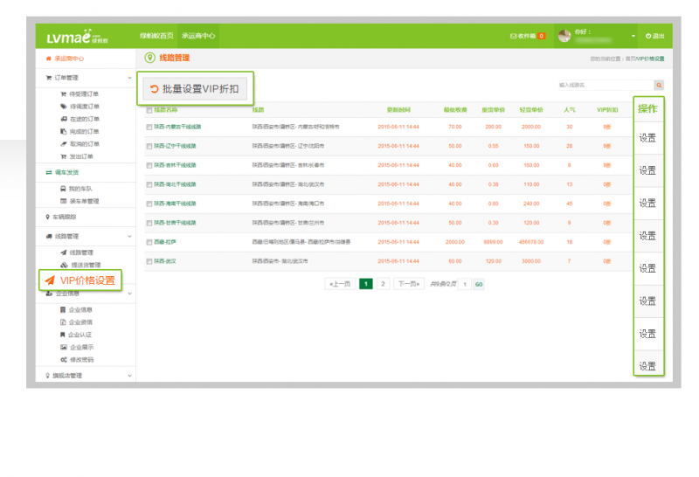The width and height of the screenshot is (699, 477).
Task: Go to page 2 in pagination
Action: (383, 284)
